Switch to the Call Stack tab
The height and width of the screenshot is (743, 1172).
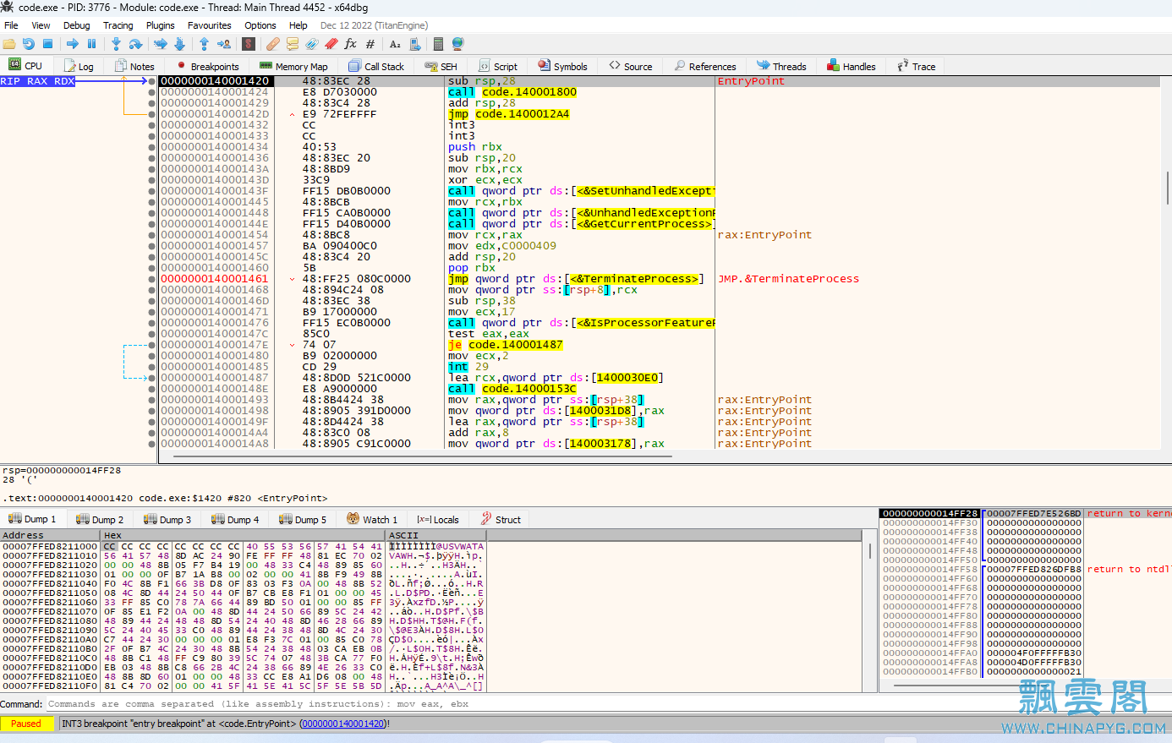(x=376, y=66)
